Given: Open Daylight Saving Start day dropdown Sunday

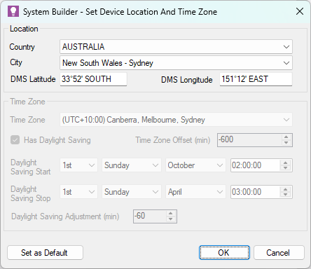Looking at the screenshot, I should pyautogui.click(x=132, y=165).
